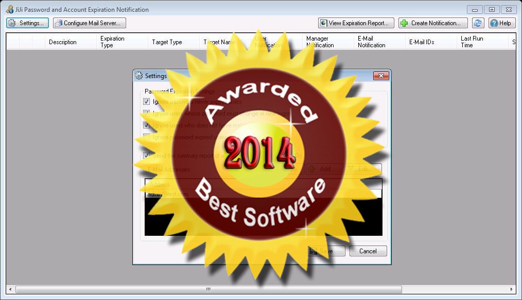Screen dimensions: 522x300
Task: Close the Settings dialog
Action: click(381, 76)
